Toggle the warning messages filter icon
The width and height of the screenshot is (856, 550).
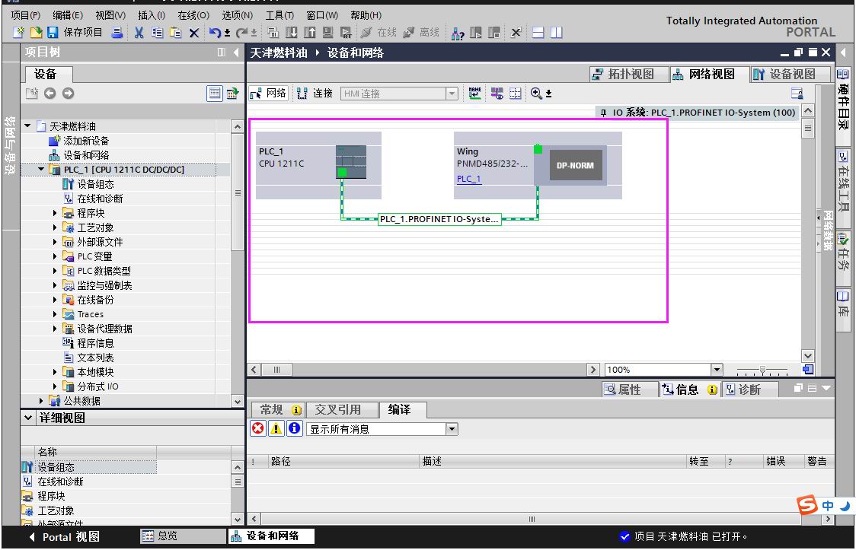pos(276,429)
